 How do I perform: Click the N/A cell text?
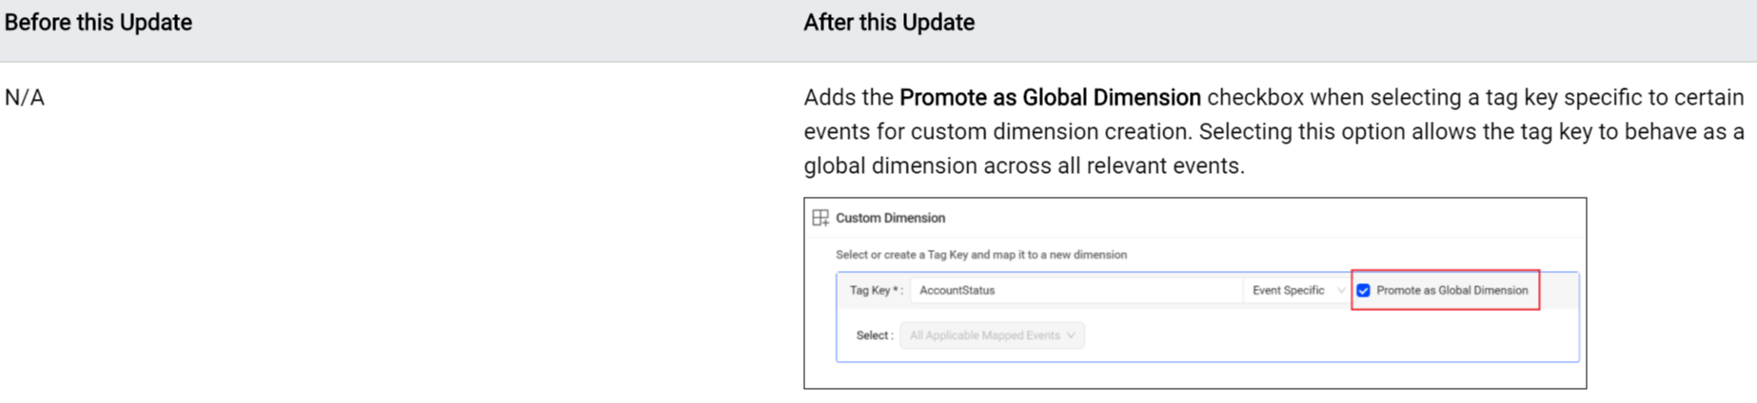25,98
